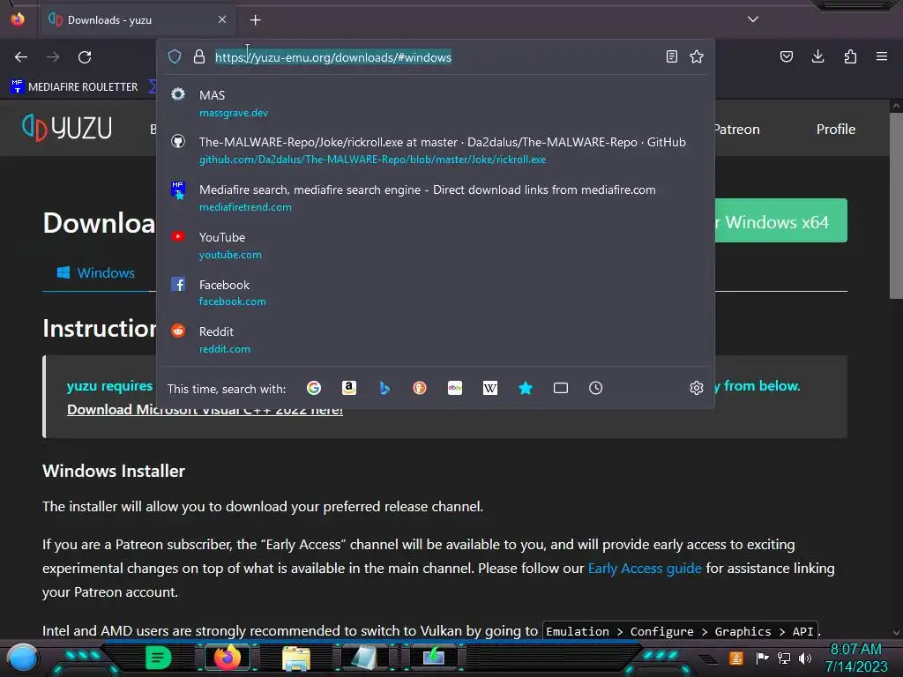Open search settings gear icon
This screenshot has width=903, height=677.
(697, 388)
